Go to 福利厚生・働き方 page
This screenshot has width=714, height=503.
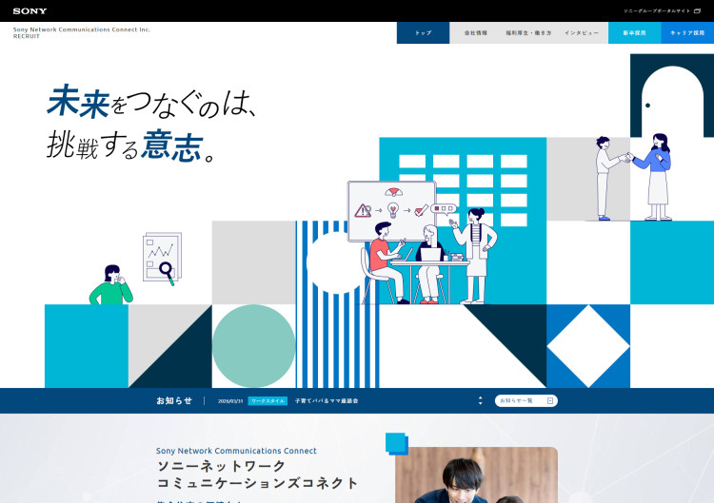[528, 33]
